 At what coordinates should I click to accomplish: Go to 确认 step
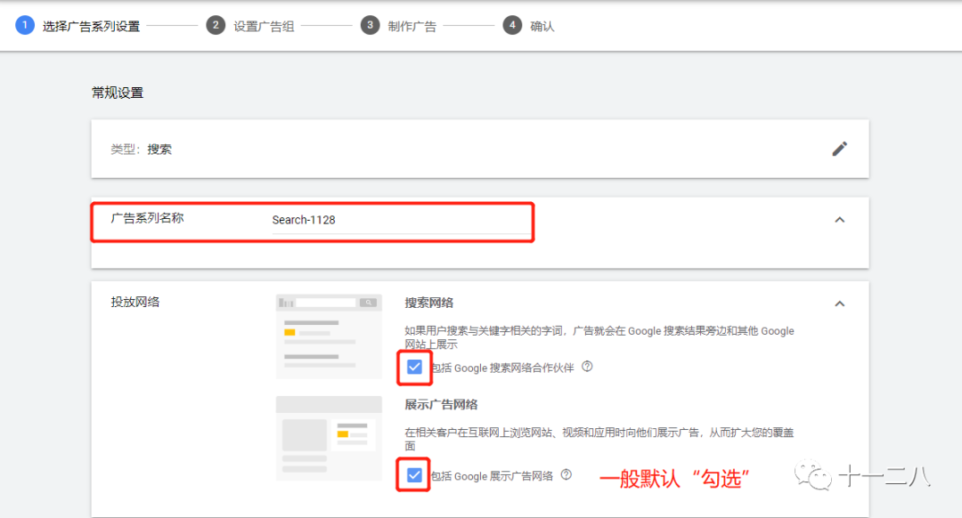542,27
